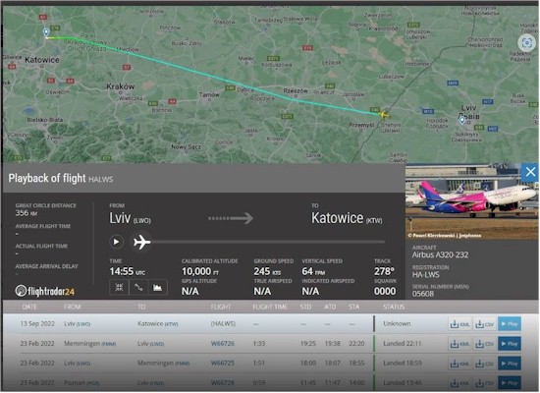Close the flight playback panel
The height and width of the screenshot is (393, 540).
coord(530,172)
